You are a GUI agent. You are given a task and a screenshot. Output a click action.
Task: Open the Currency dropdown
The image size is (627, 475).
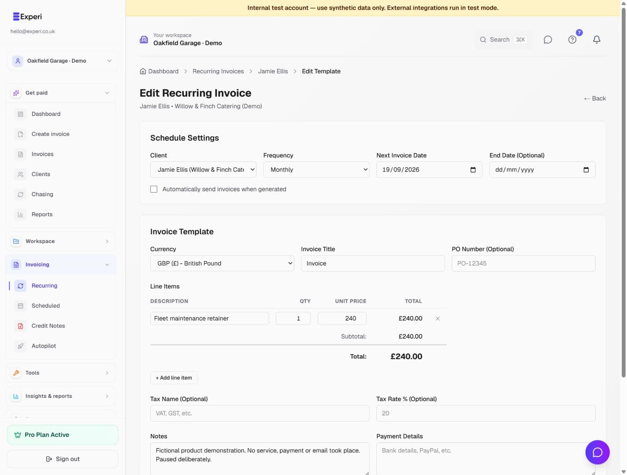pyautogui.click(x=222, y=263)
